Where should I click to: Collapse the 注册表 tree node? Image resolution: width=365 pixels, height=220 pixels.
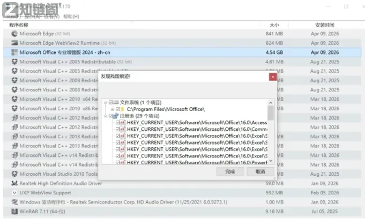point(106,116)
